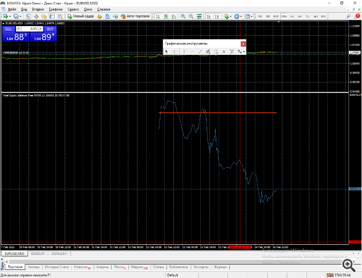362x278 pixels.
Task: Toggle the Авто-торговля button
Action: pos(135,16)
